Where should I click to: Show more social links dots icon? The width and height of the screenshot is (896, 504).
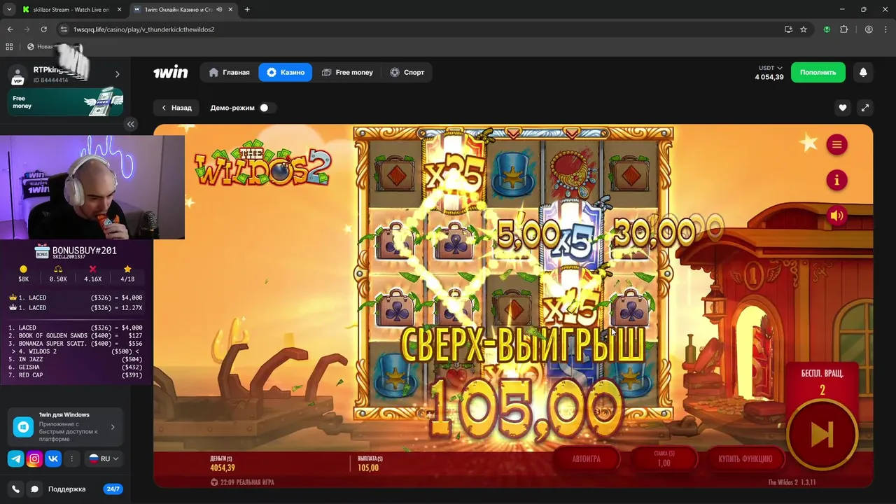(x=71, y=458)
